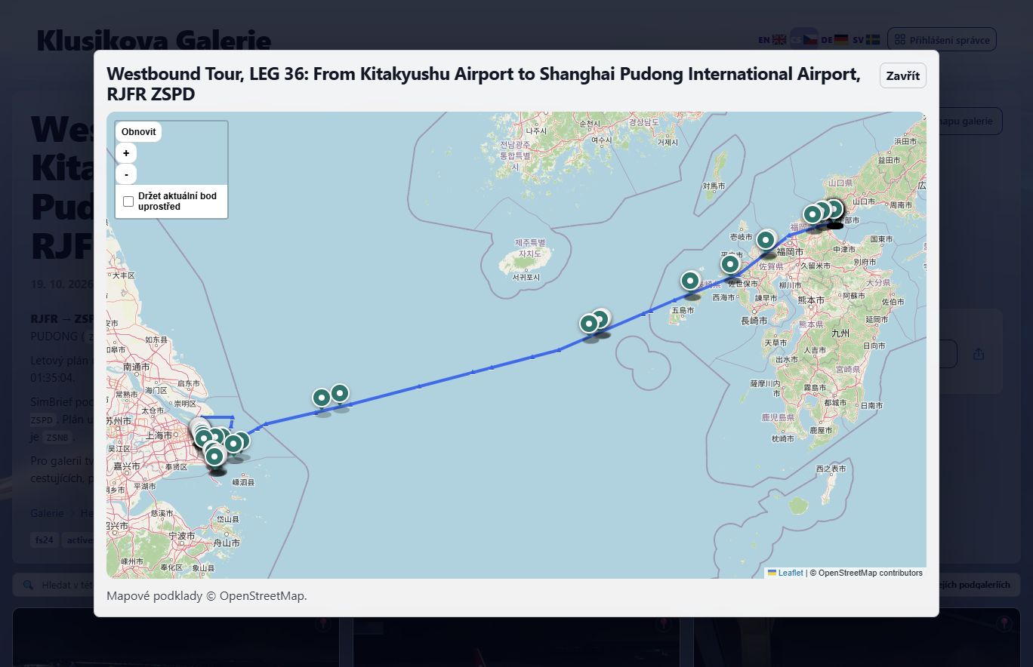
Task: Switch language to SV with Swedish flag
Action: click(x=866, y=39)
